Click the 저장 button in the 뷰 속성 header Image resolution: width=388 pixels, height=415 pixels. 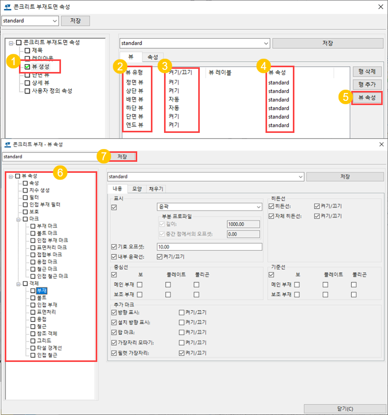[122, 157]
